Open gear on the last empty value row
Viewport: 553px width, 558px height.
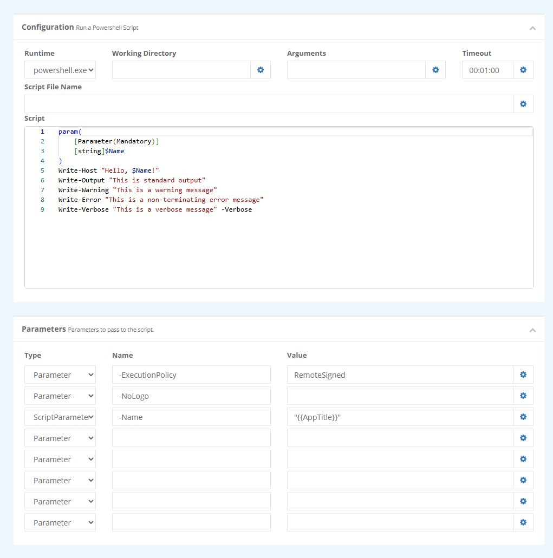tap(523, 522)
